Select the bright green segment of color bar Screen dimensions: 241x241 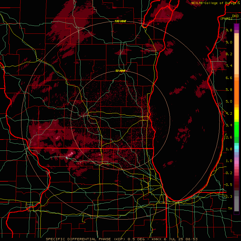click(236, 129)
